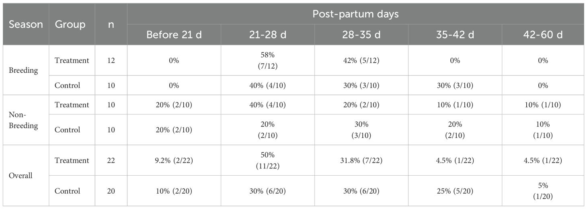Click the Season column header
587x209 pixels.
pyautogui.click(x=26, y=24)
